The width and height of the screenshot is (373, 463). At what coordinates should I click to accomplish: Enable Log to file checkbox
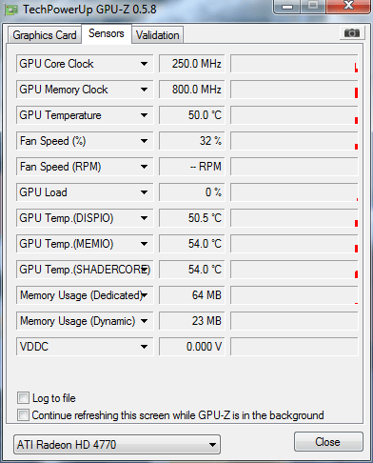point(23,398)
